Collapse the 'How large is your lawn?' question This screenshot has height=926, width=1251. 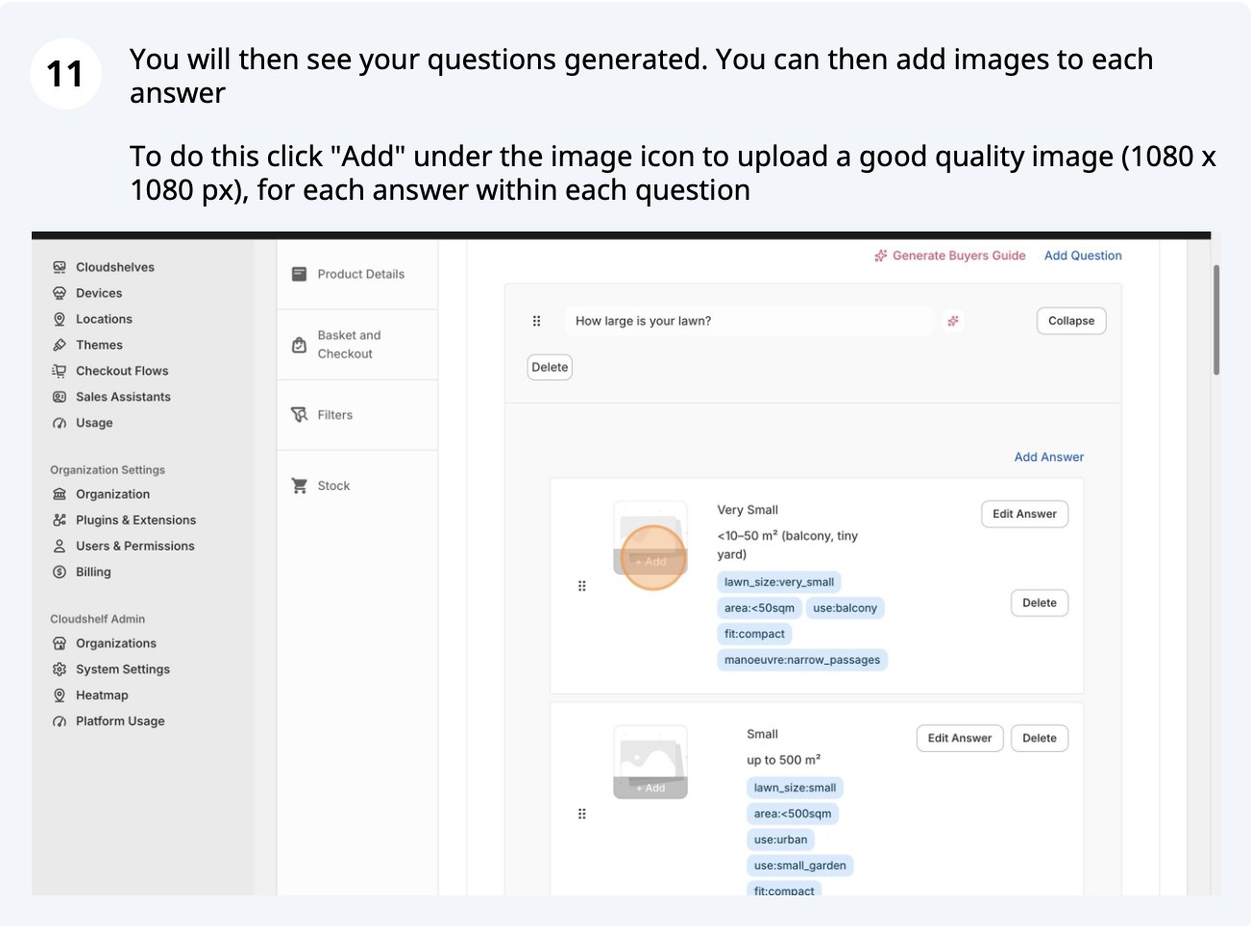point(1071,321)
